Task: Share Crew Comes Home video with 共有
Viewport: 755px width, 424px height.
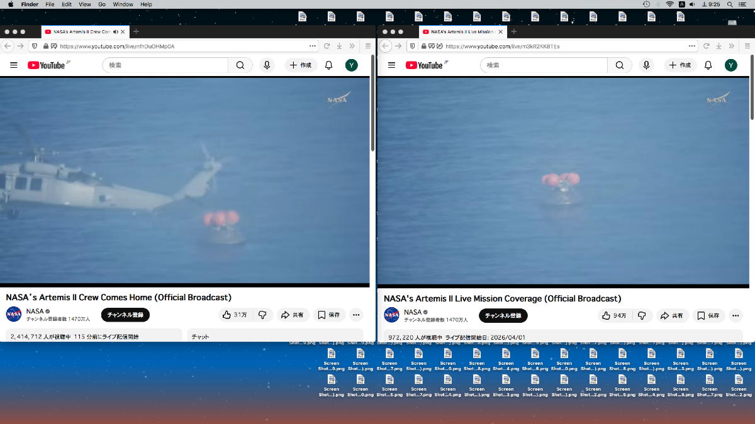Action: 293,315
